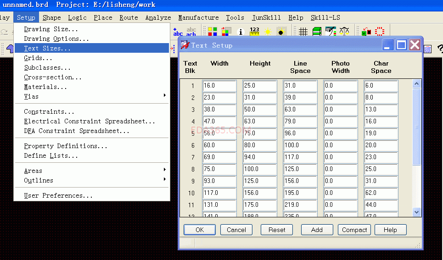
Task: Click the red dashed outline icon
Action: [380, 32]
